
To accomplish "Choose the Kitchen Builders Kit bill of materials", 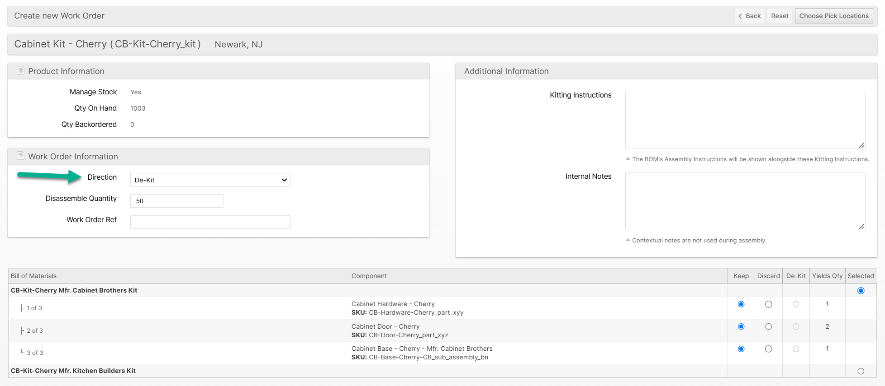I will click(x=861, y=371).
